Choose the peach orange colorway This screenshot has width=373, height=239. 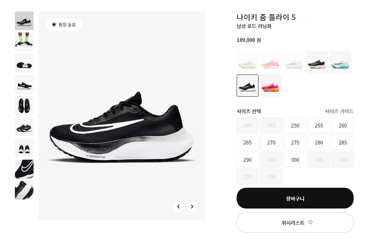[x=271, y=62]
